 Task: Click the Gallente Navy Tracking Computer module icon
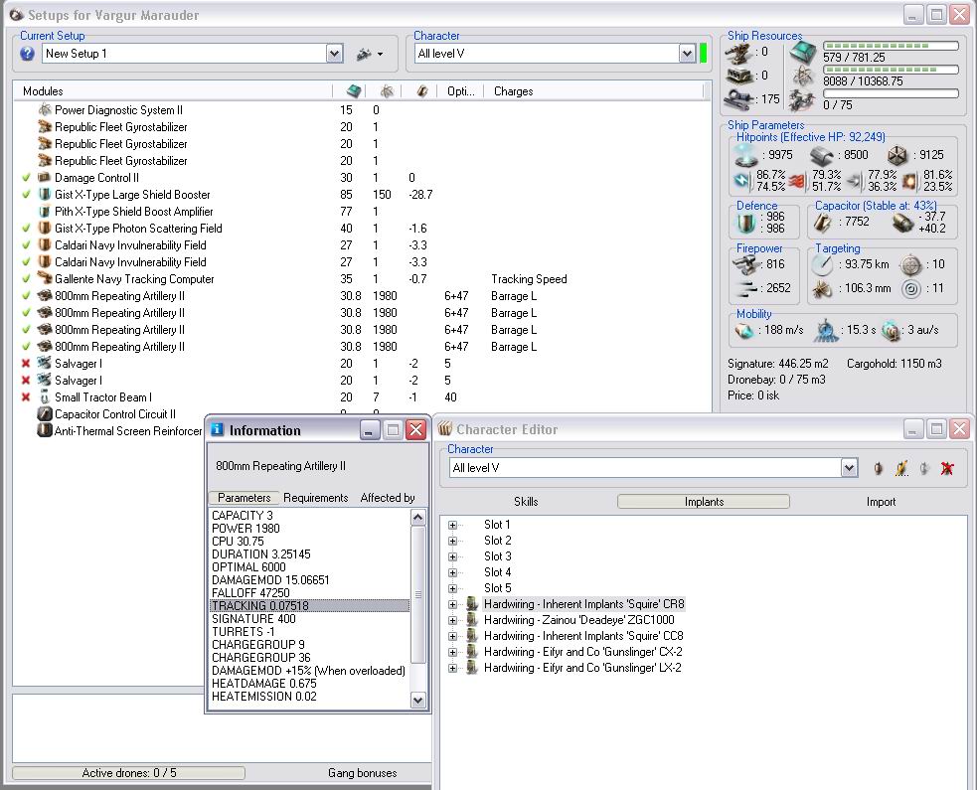pyautogui.click(x=45, y=279)
